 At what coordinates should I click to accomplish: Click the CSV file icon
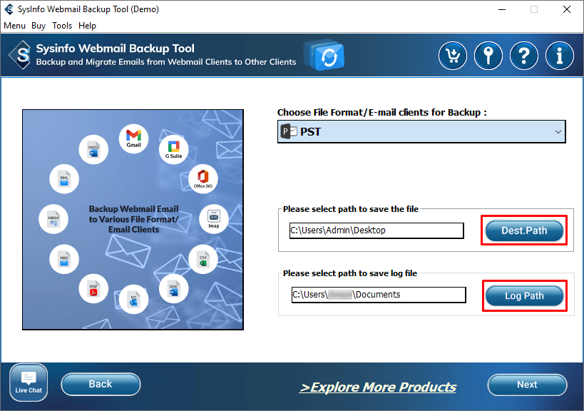point(203,259)
